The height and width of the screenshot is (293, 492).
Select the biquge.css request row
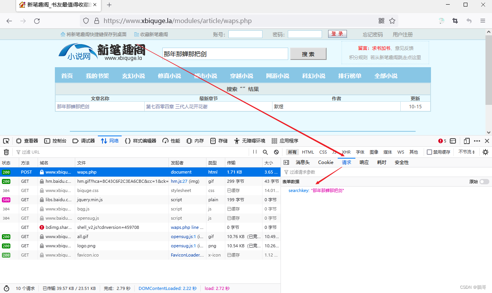[x=140, y=190]
